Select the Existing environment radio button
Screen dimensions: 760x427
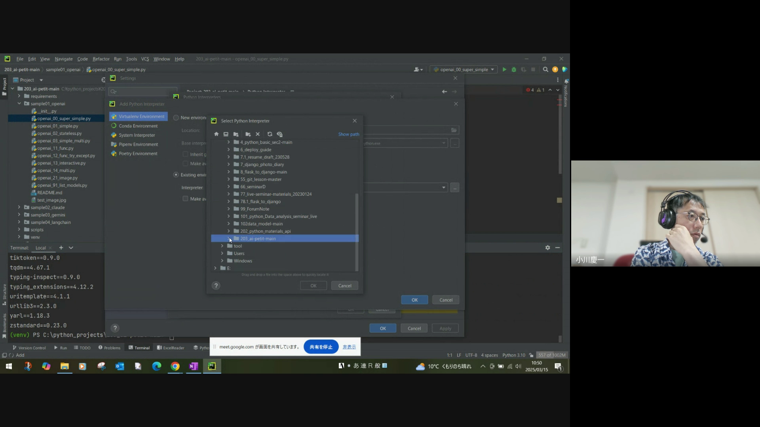176,175
